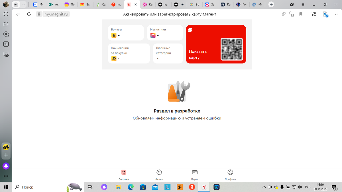Expand the tab sound dropdown chevron
Screen dimensions: 342x192
click(x=23, y=5)
